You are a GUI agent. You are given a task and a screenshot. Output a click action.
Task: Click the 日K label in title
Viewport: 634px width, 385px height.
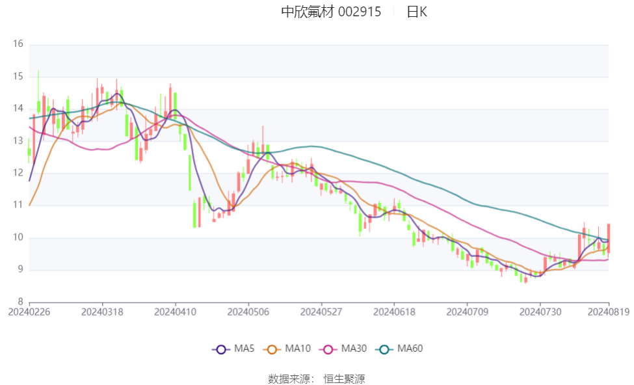pos(417,12)
